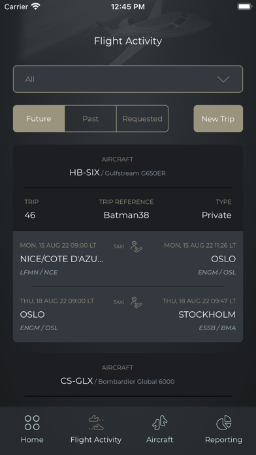The width and height of the screenshot is (256, 455).
Task: Tap the battery status icon
Action: point(244,7)
